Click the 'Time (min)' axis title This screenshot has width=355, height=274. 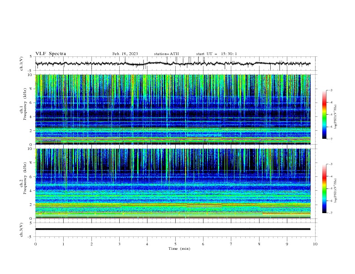pos(179,248)
